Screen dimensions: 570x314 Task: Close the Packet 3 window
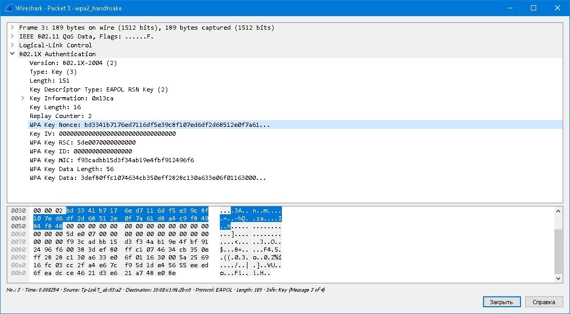point(557,8)
